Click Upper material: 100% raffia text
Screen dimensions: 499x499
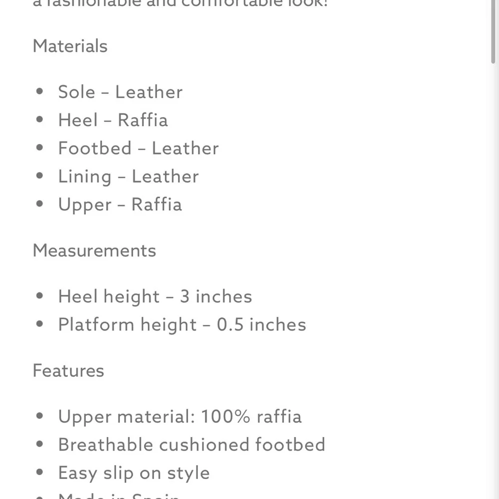click(180, 417)
